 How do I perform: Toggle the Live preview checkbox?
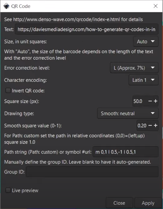point(8,190)
